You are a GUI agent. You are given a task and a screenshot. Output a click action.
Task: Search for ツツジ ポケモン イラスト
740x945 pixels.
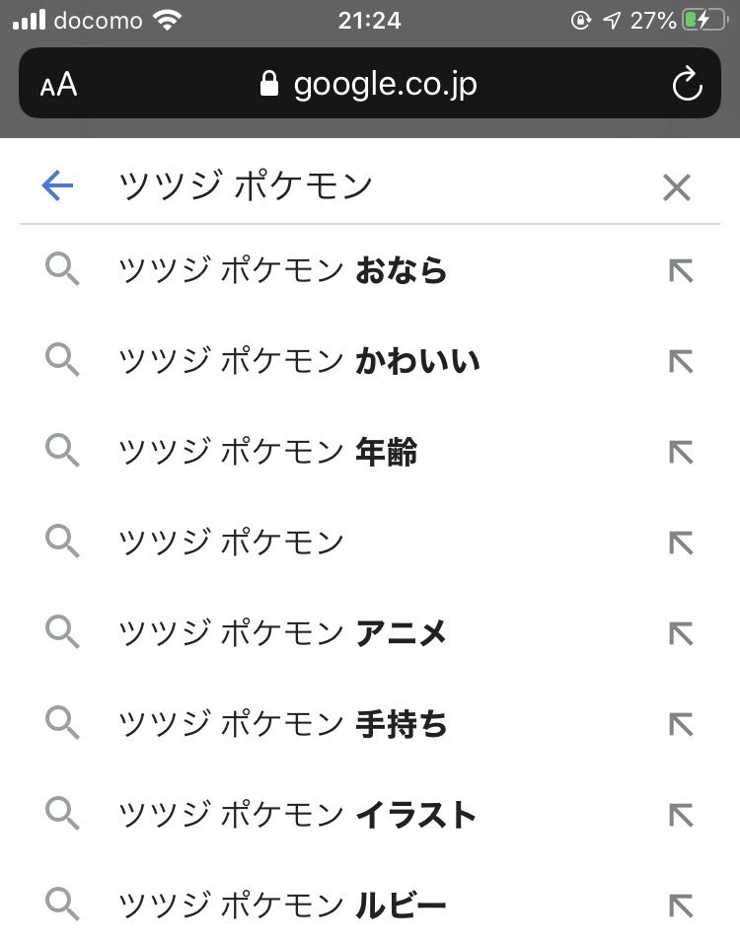point(297,815)
